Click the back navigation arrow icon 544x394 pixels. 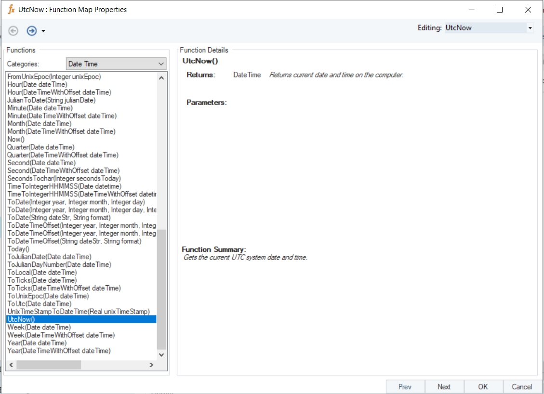(13, 31)
